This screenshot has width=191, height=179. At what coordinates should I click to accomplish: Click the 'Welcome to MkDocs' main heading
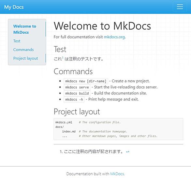tap(102, 26)
